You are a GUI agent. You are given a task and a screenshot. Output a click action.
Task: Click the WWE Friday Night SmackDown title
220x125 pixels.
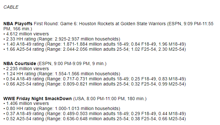(x=38, y=99)
